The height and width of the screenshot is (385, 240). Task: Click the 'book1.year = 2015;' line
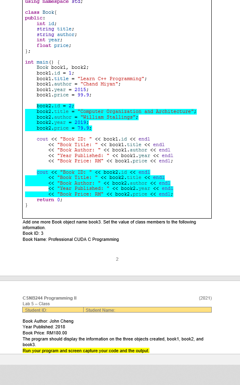pyautogui.click(x=63, y=89)
